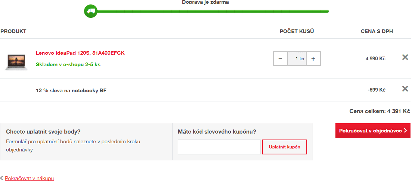This screenshot has width=412, height=189.
Task: Click the Skladem v e-shopu 2-5 ks text
Action: click(68, 64)
